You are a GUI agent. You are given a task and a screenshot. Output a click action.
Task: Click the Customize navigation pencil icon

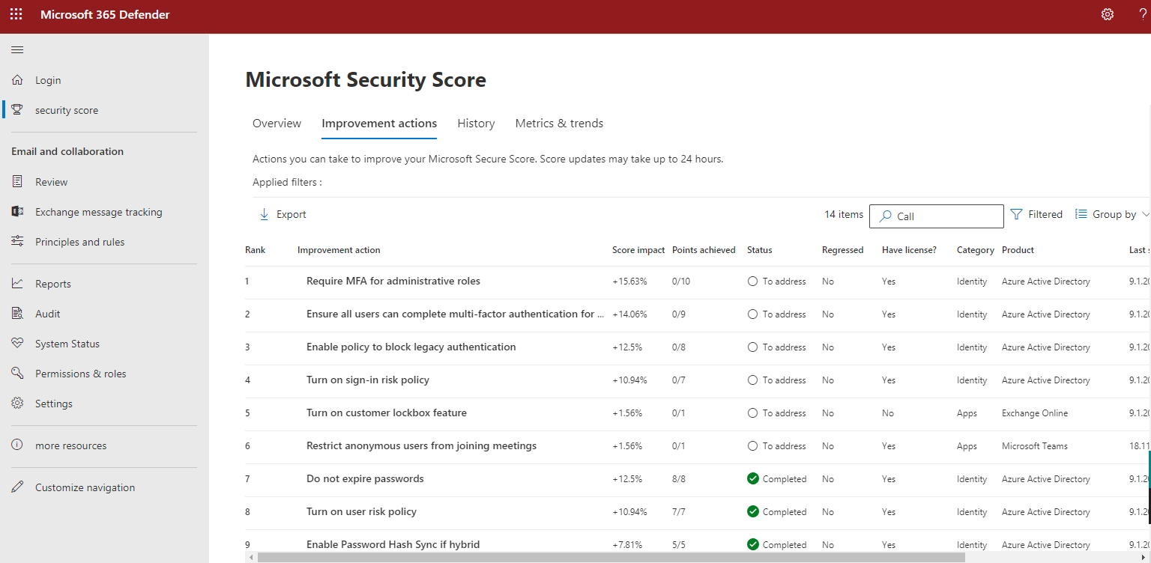click(17, 487)
